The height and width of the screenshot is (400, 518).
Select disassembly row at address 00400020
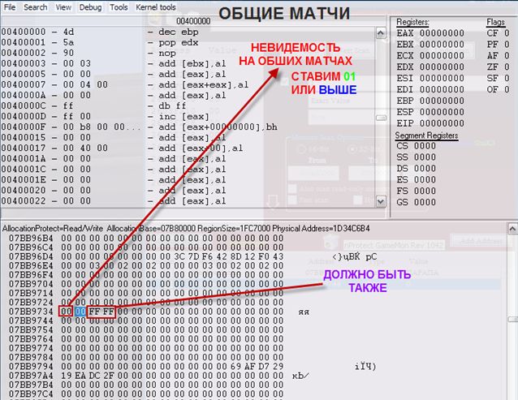coord(188,191)
